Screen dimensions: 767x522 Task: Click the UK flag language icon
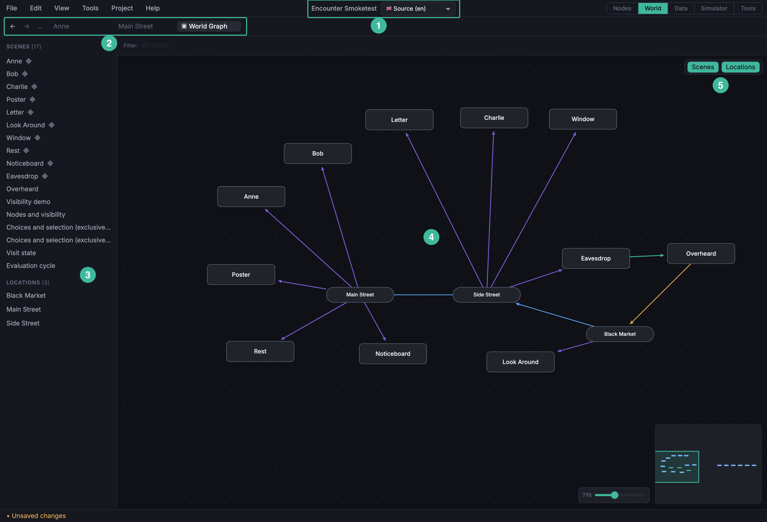[x=389, y=9]
